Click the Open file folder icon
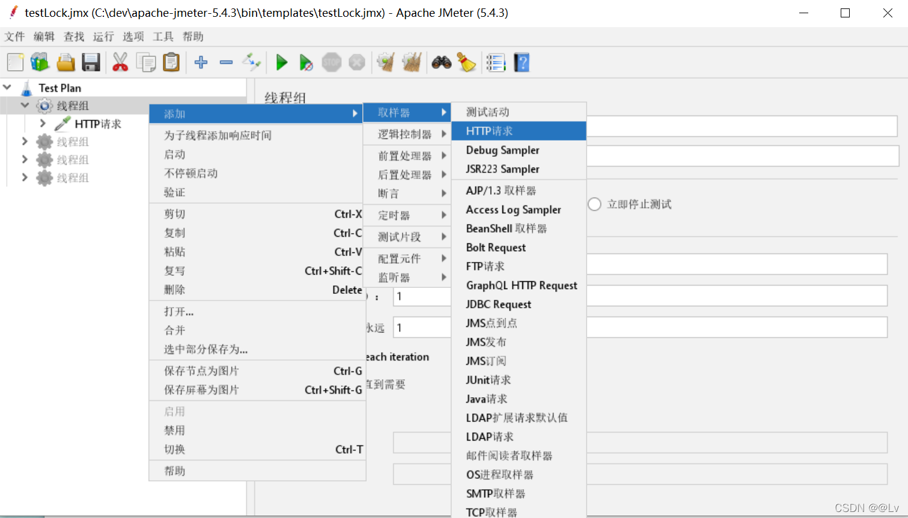The height and width of the screenshot is (518, 908). [x=66, y=62]
